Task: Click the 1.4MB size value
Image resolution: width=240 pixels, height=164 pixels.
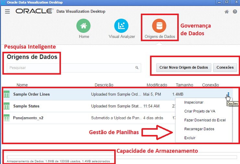Action: (x=178, y=94)
